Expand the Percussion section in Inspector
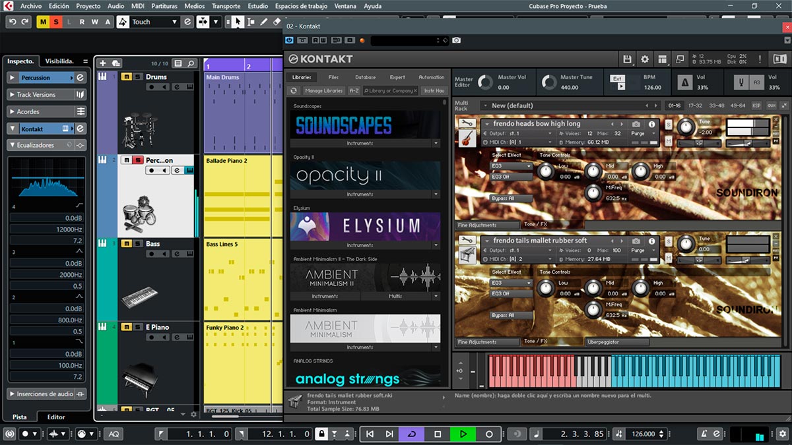The width and height of the screenshot is (792, 445). pos(13,77)
